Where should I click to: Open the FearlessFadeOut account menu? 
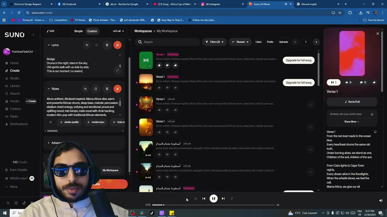pos(19,52)
